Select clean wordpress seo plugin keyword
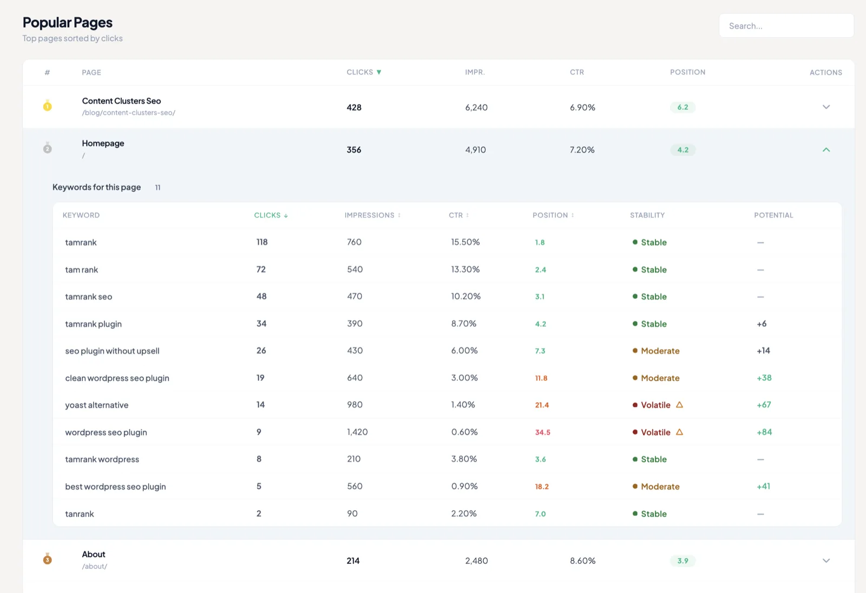This screenshot has width=866, height=593. pos(117,378)
